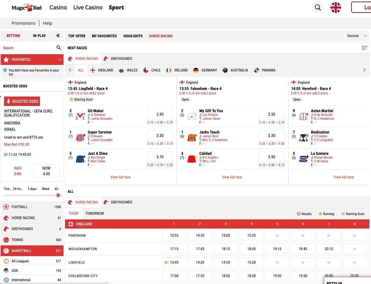Click the La Gomera striped silks icon

[x=304, y=159]
